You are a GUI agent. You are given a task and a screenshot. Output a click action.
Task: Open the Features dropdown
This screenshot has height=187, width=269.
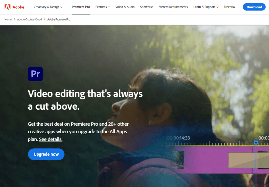coord(103,7)
